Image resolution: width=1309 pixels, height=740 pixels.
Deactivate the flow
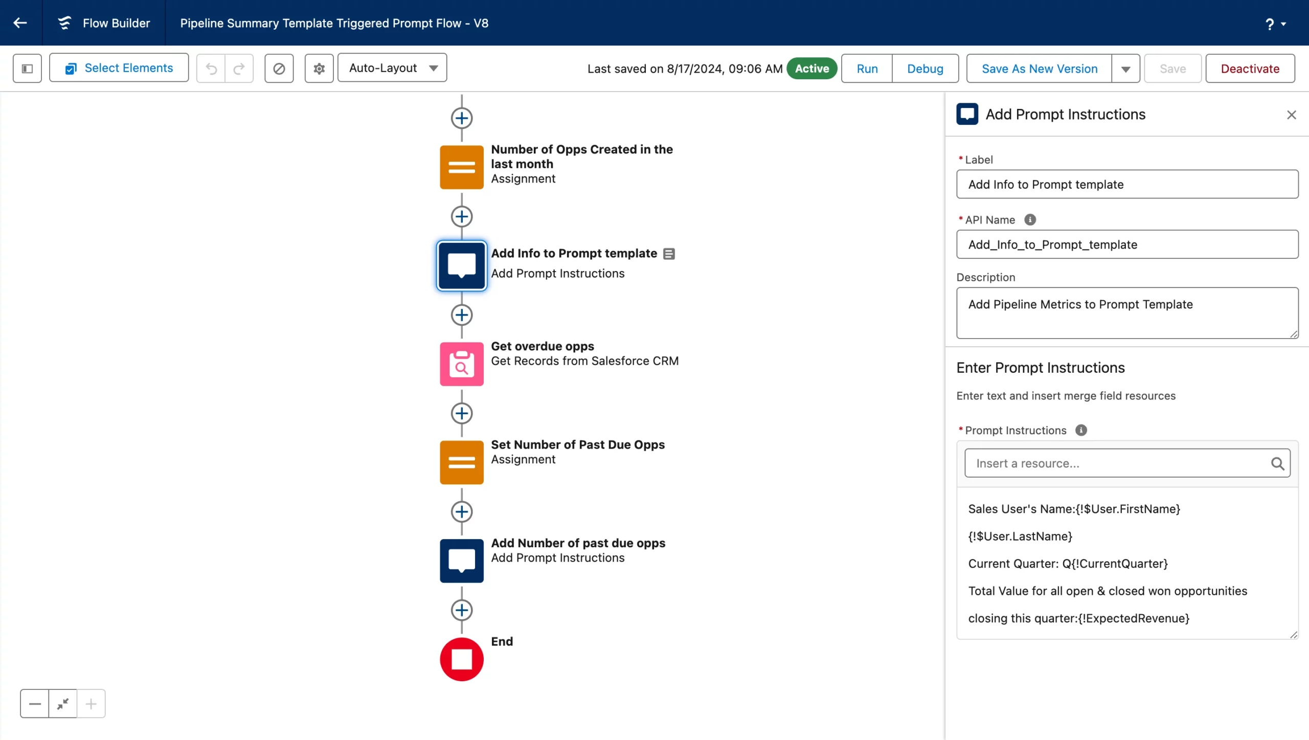point(1250,69)
